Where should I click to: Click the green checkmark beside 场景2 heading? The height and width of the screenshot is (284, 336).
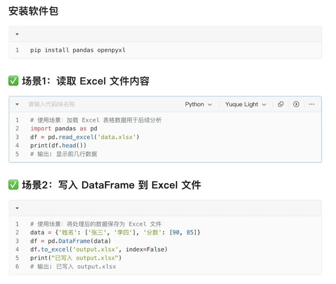(x=13, y=185)
